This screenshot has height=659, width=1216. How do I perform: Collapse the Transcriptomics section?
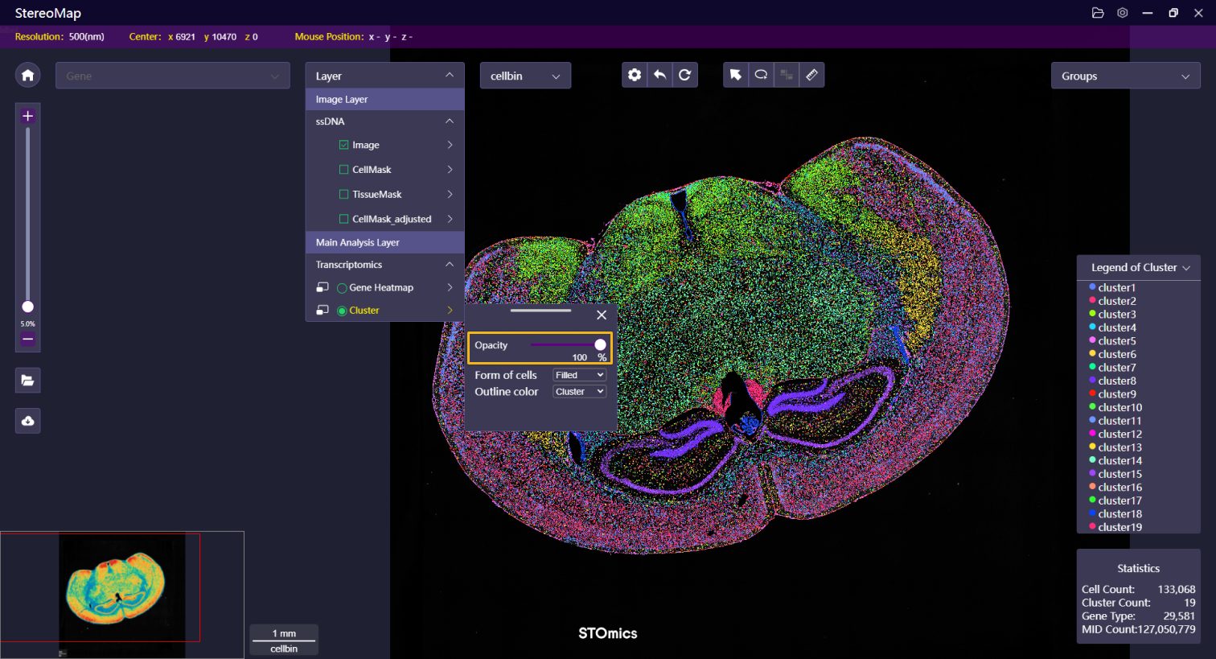(x=449, y=265)
